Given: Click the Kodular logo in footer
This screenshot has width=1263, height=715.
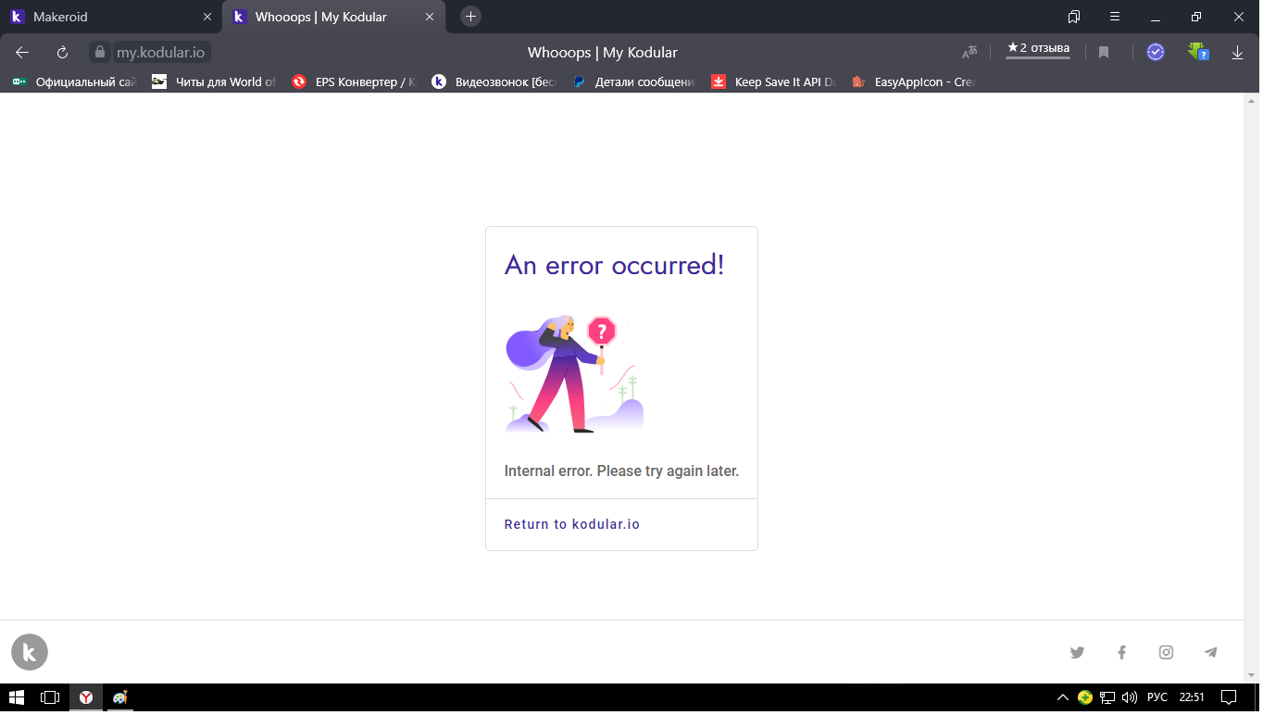Looking at the screenshot, I should tap(30, 653).
